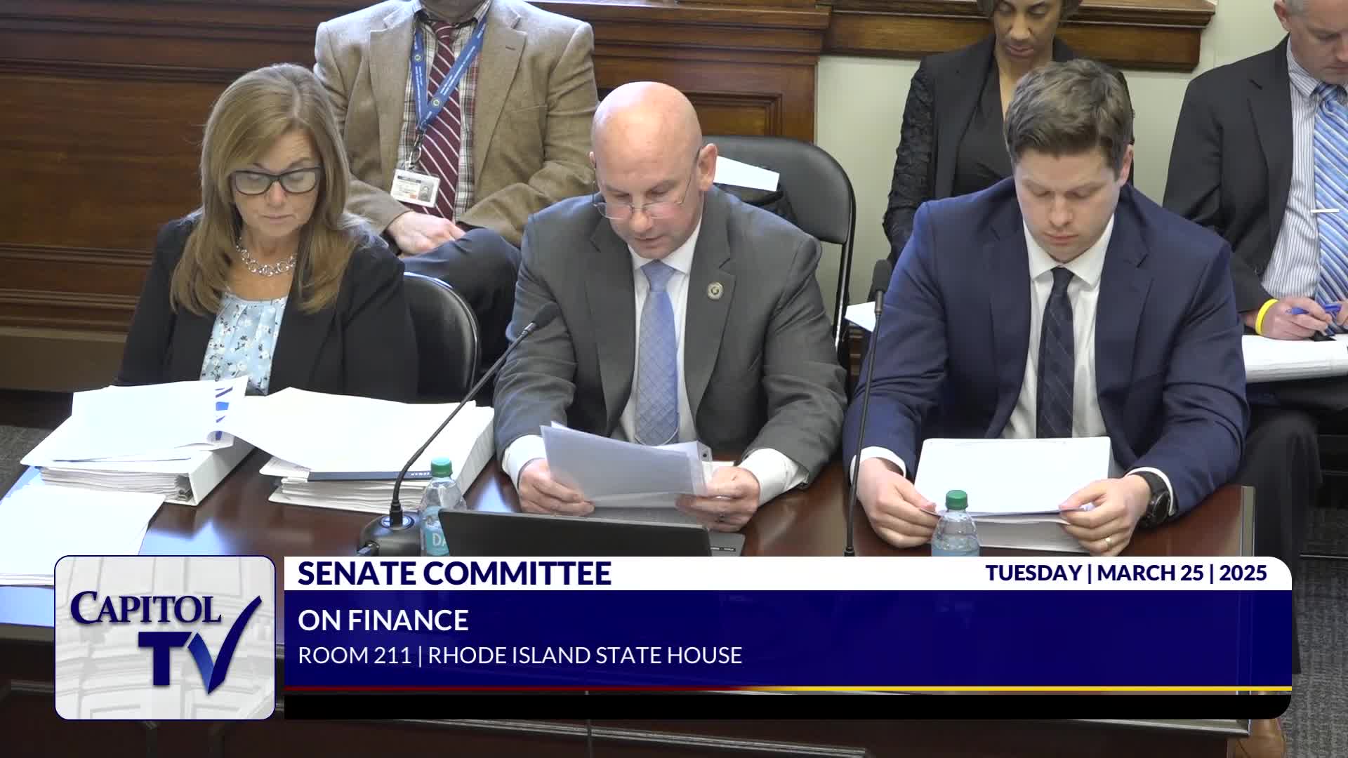The width and height of the screenshot is (1348, 758).
Task: Click the woman's black-framed glasses
Action: pyautogui.click(x=276, y=180)
